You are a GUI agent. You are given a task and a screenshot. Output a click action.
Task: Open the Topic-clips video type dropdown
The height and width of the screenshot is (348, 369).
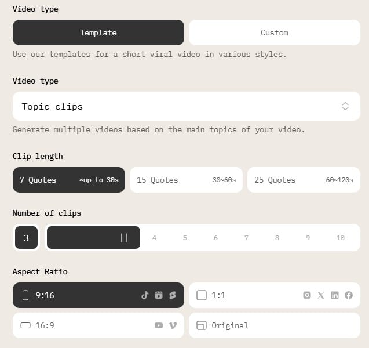pyautogui.click(x=187, y=106)
